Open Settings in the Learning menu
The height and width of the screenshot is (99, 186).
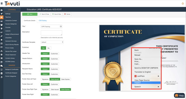(8, 14)
